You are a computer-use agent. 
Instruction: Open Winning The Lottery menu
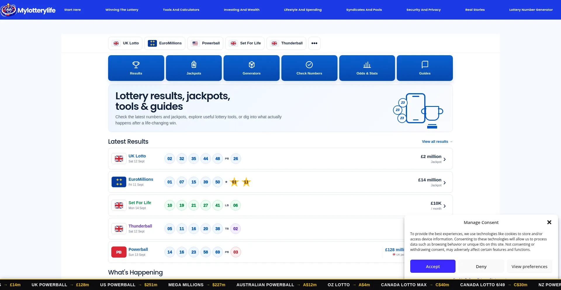coord(122,10)
